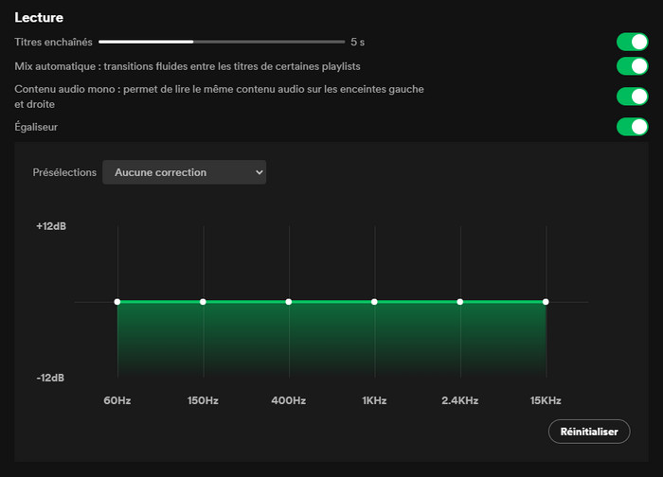Switch off the Égaliseur toggle
Viewport: 663px width, 477px height.
pos(632,127)
